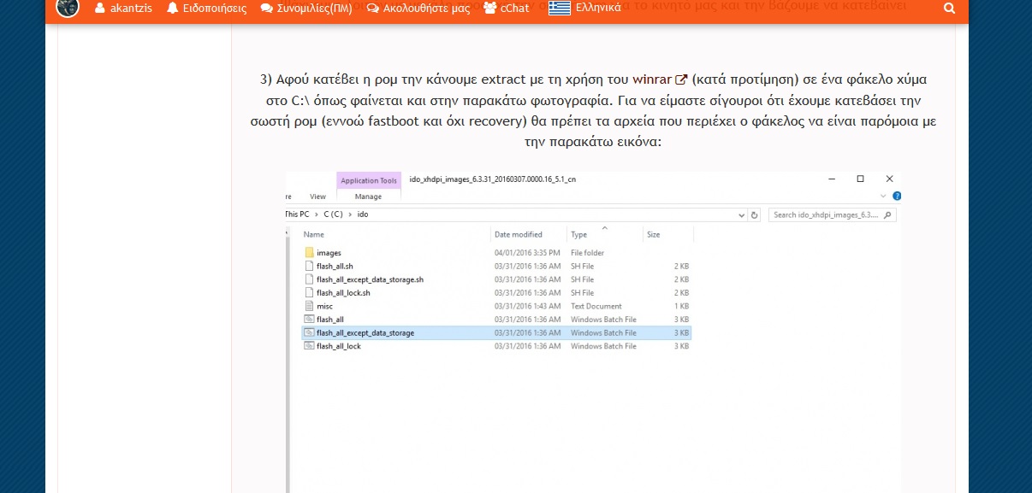Open the Ειδοποιήσεις notifications bell
The height and width of the screenshot is (493, 1032).
click(206, 9)
